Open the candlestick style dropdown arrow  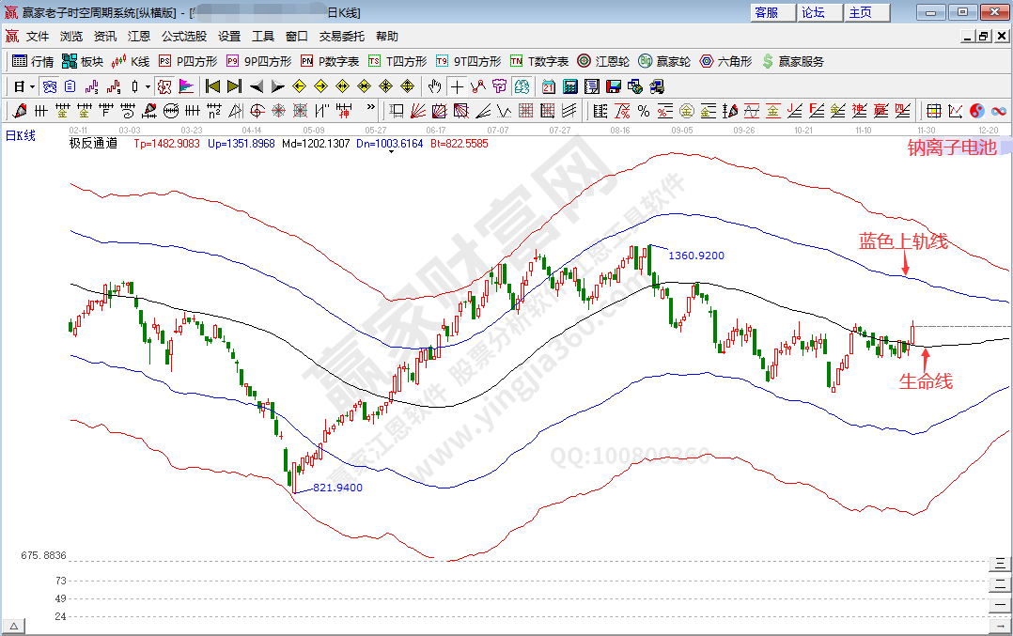coord(148,86)
